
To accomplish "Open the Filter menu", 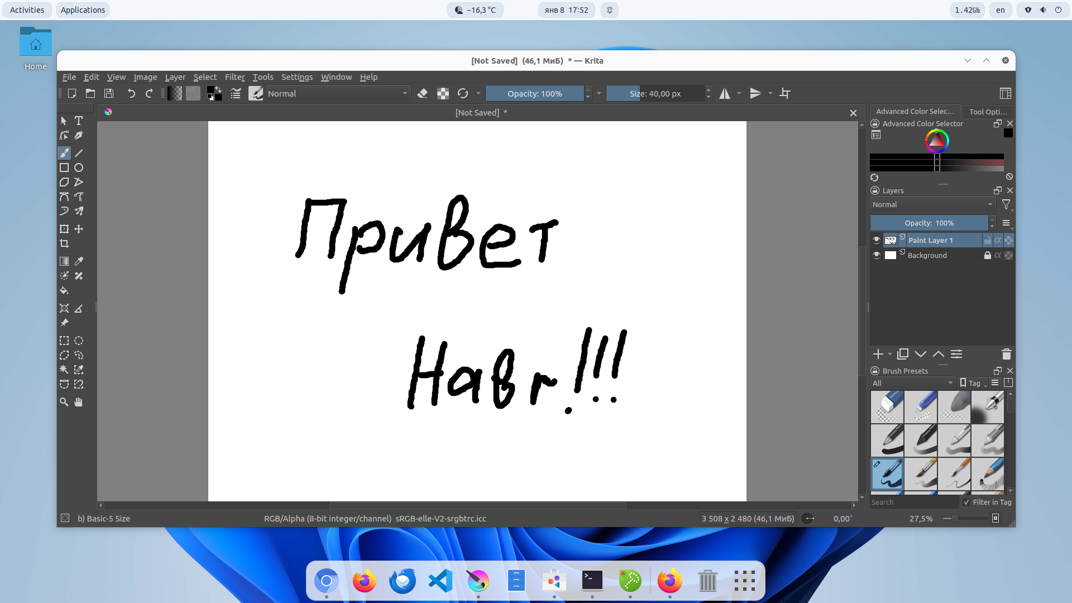I will click(x=234, y=77).
